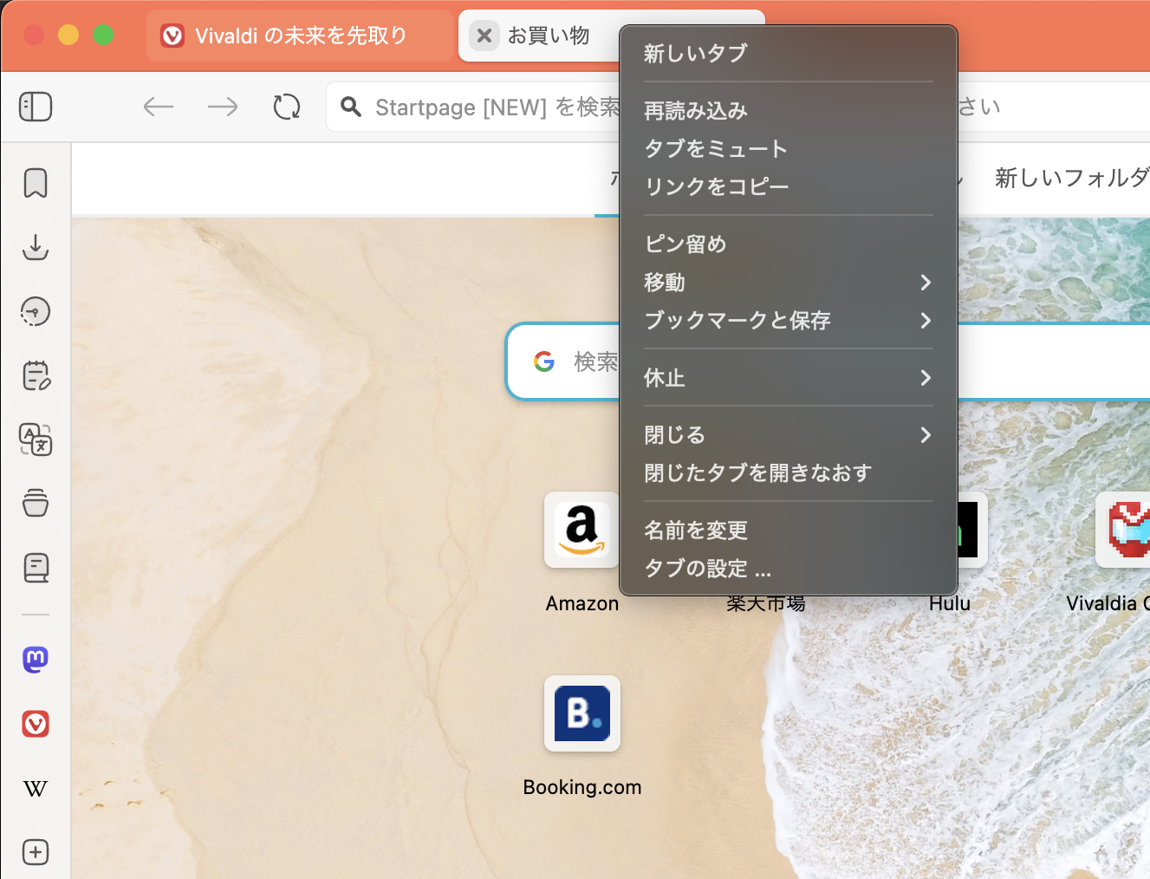
Task: Expand the 休止 submenu
Action: pyautogui.click(x=664, y=378)
